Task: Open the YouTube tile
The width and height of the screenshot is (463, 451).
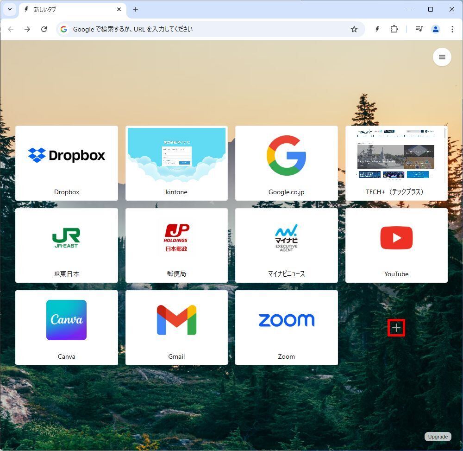Action: pos(396,245)
